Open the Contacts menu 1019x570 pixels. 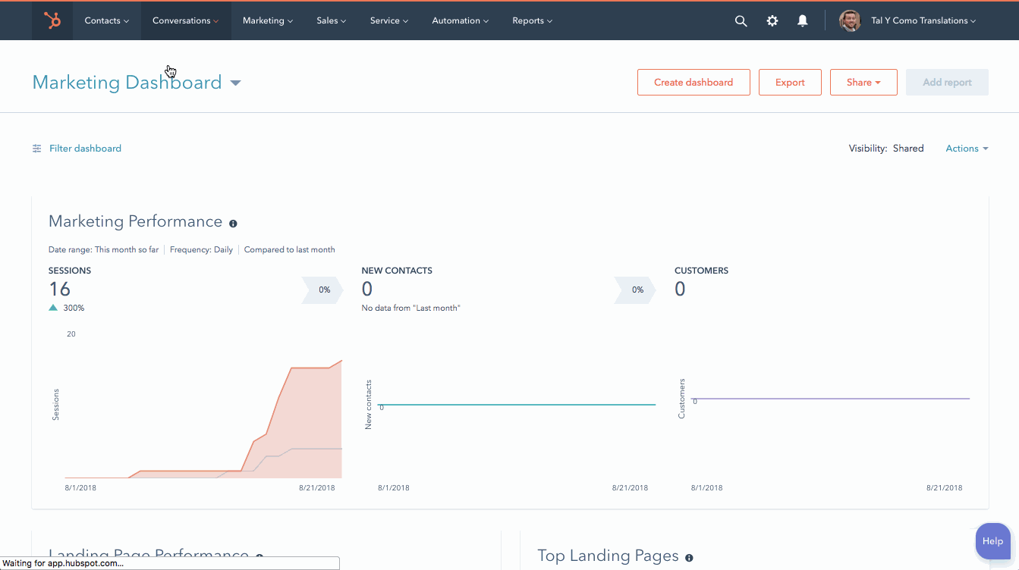tap(106, 21)
